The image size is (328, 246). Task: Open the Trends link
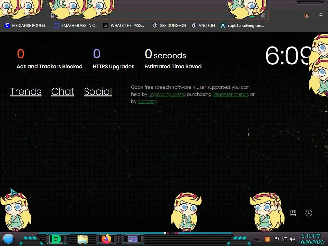click(26, 91)
